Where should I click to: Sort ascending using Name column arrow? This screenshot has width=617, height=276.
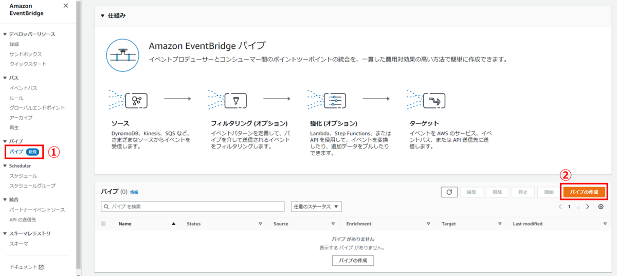(174, 224)
